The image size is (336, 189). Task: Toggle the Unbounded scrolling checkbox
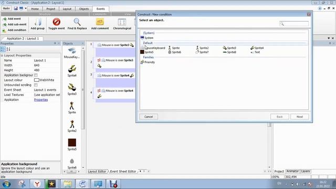(x=36, y=85)
